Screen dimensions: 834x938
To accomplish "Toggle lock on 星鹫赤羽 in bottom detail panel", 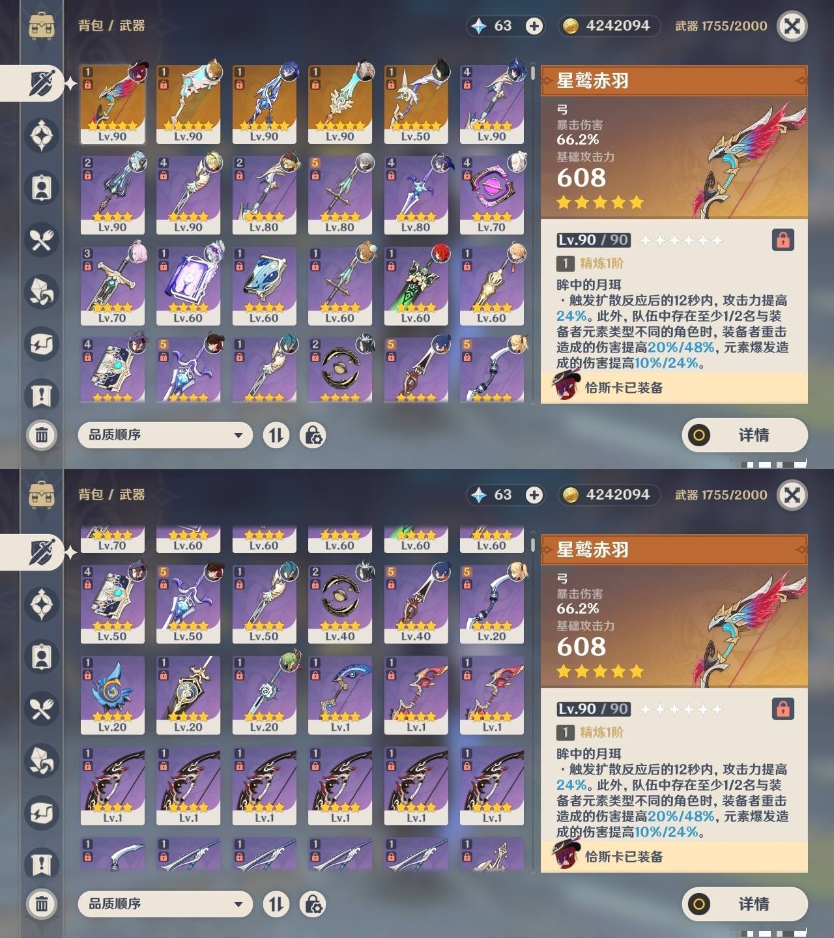I will tap(783, 709).
